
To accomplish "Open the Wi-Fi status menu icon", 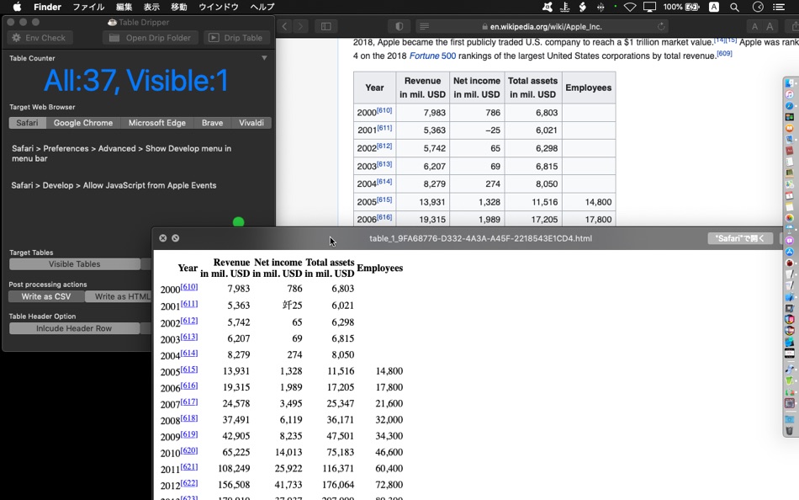I will point(630,7).
